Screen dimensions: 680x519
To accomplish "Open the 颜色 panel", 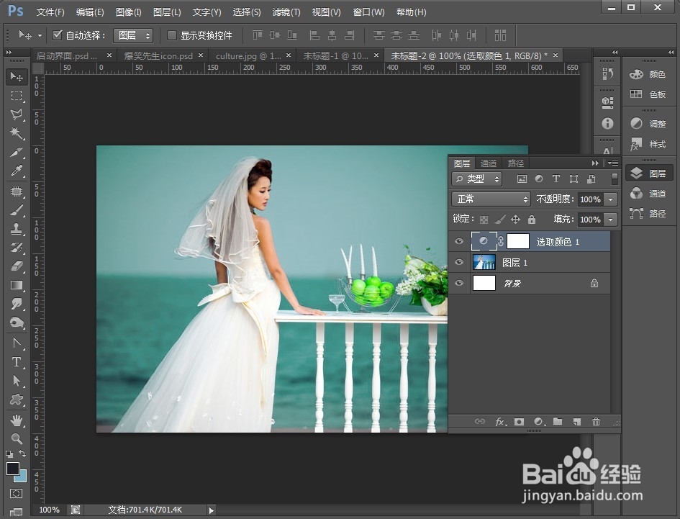I will 648,74.
